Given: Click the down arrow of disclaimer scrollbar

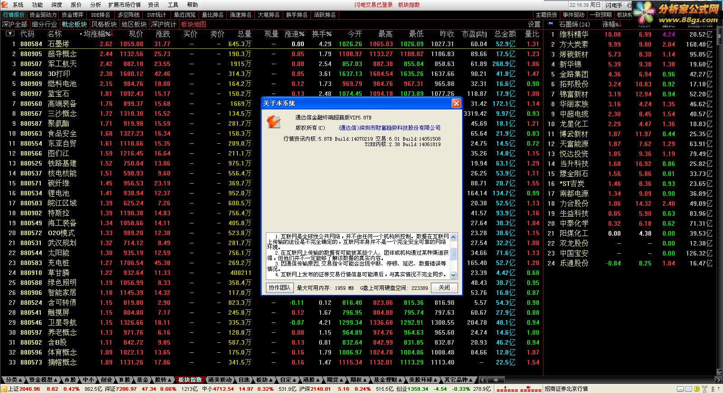Looking at the screenshot, I should (x=454, y=275).
